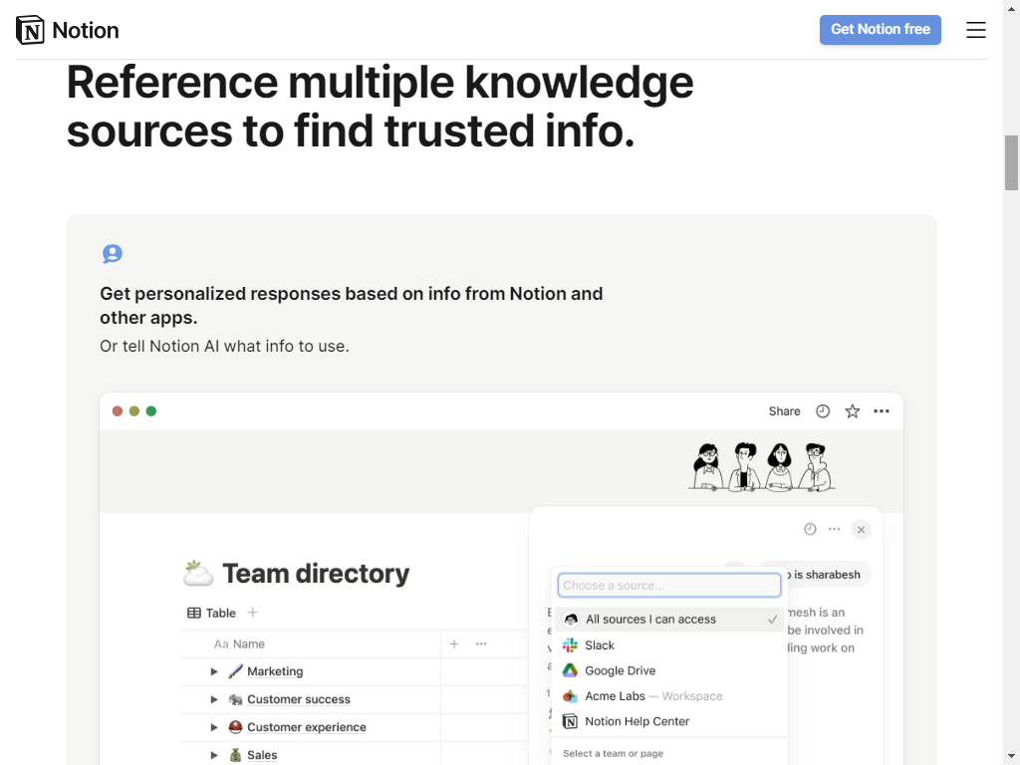The width and height of the screenshot is (1020, 765).
Task: Expand the Sales row
Action: tap(214, 755)
